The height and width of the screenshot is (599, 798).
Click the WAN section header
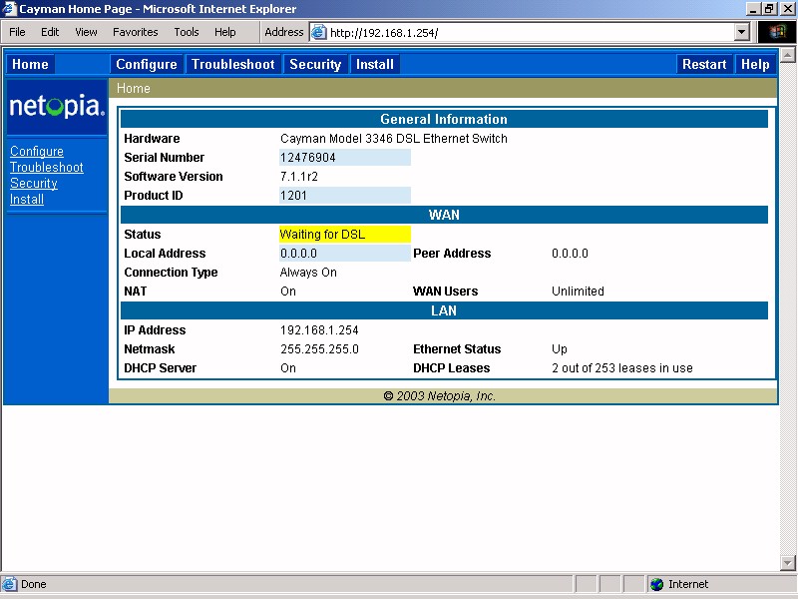click(444, 215)
